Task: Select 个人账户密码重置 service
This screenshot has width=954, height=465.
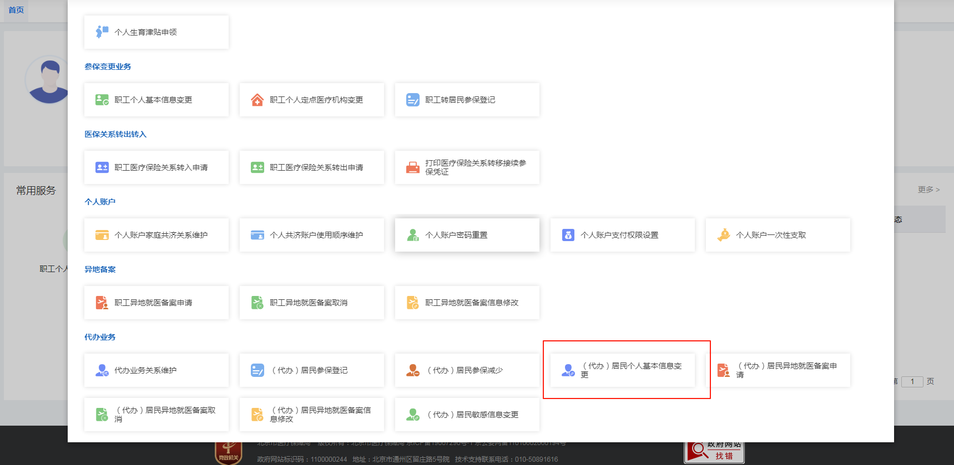Action: click(x=467, y=235)
